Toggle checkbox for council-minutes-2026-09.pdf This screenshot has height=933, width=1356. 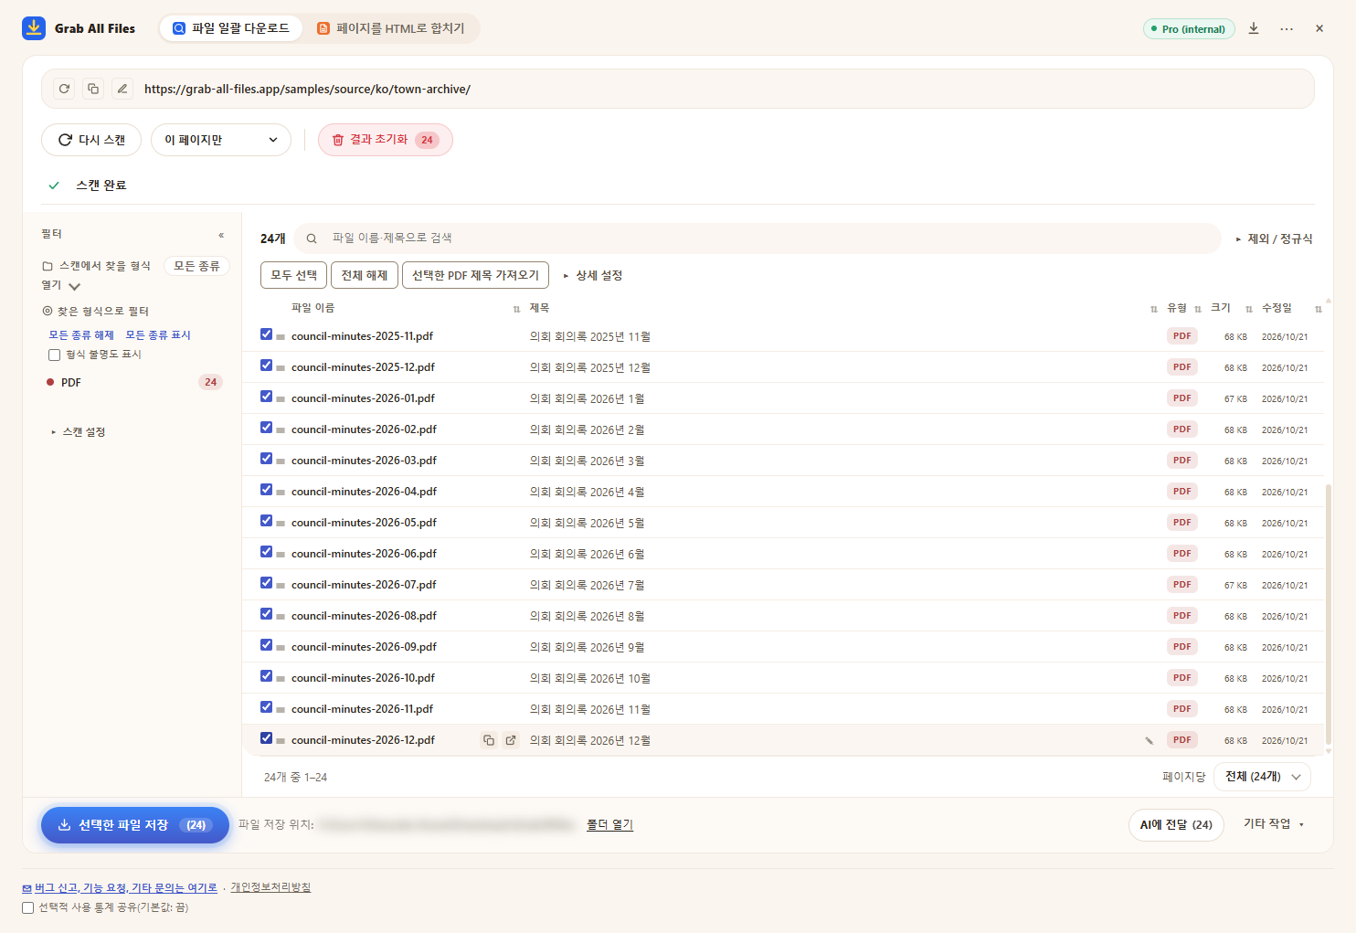(266, 645)
